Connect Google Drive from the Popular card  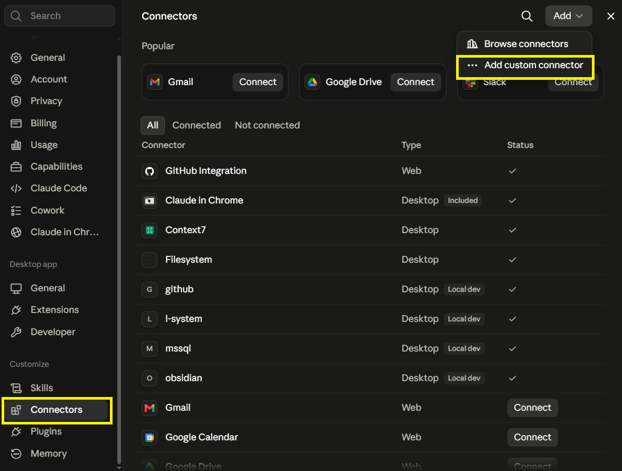(x=416, y=82)
